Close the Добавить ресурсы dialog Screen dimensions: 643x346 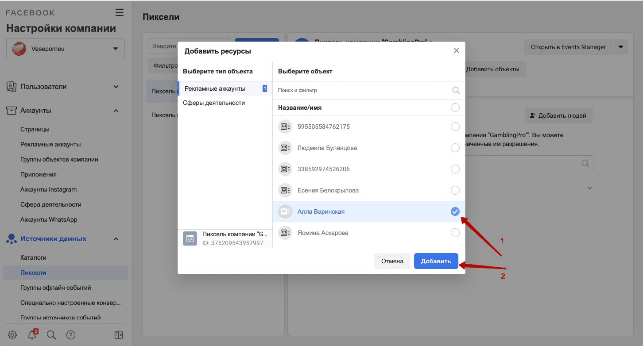457,50
